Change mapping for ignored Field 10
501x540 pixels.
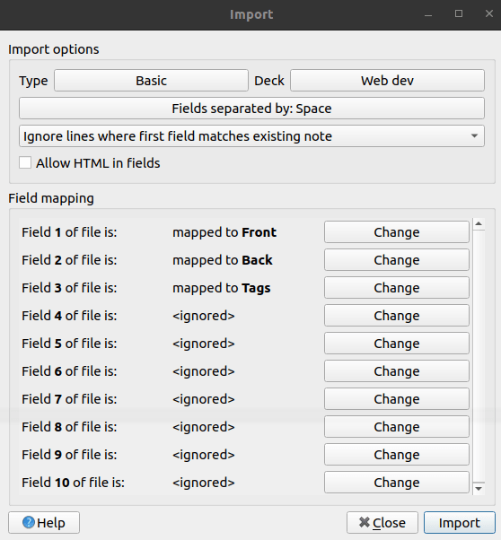click(x=397, y=483)
